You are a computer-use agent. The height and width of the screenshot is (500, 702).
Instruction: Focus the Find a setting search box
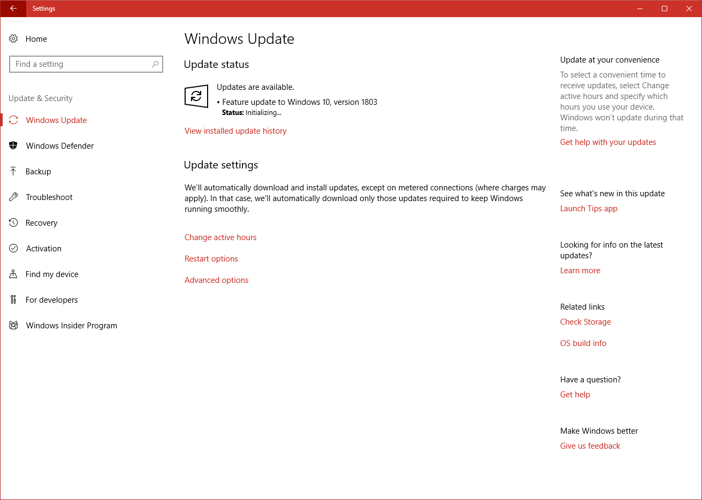coord(80,64)
